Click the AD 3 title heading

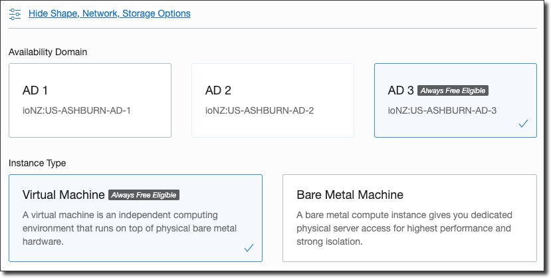400,90
